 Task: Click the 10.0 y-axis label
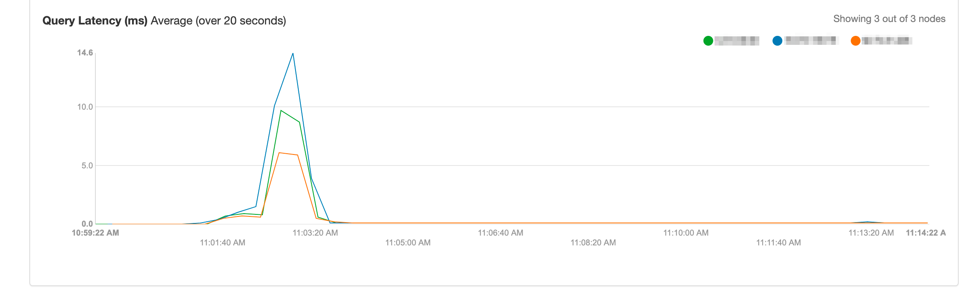[x=85, y=107]
